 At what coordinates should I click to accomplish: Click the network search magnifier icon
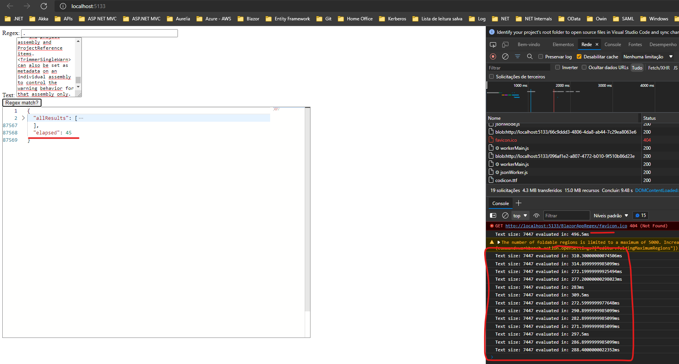click(x=530, y=56)
